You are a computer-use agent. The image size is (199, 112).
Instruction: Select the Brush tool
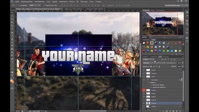tap(12, 36)
